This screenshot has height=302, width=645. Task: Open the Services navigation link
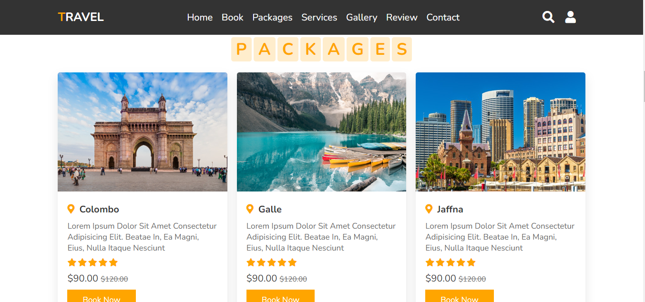click(319, 17)
